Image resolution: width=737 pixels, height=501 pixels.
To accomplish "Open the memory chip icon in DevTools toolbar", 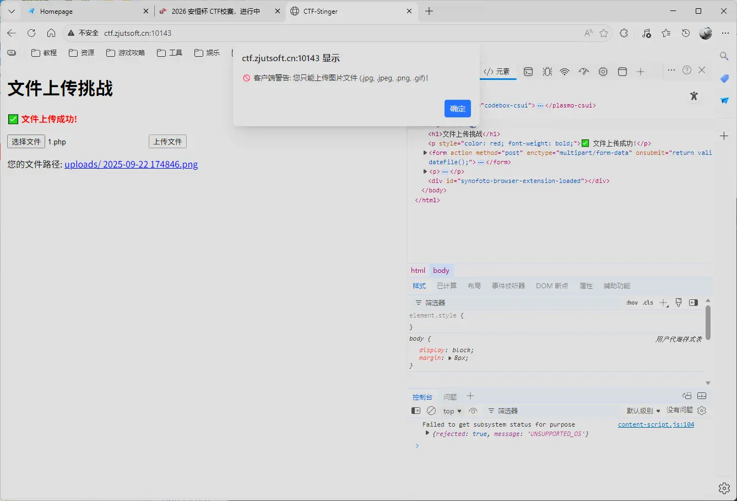I will click(x=603, y=71).
